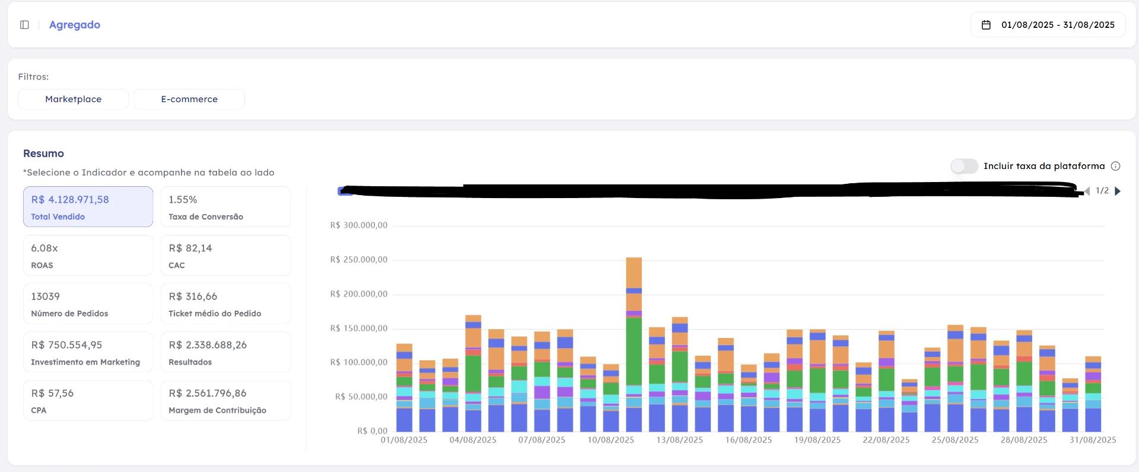Screen dimensions: 1139x472
Task: Click the R$ 300.000,00 axis label
Action: coord(359,225)
